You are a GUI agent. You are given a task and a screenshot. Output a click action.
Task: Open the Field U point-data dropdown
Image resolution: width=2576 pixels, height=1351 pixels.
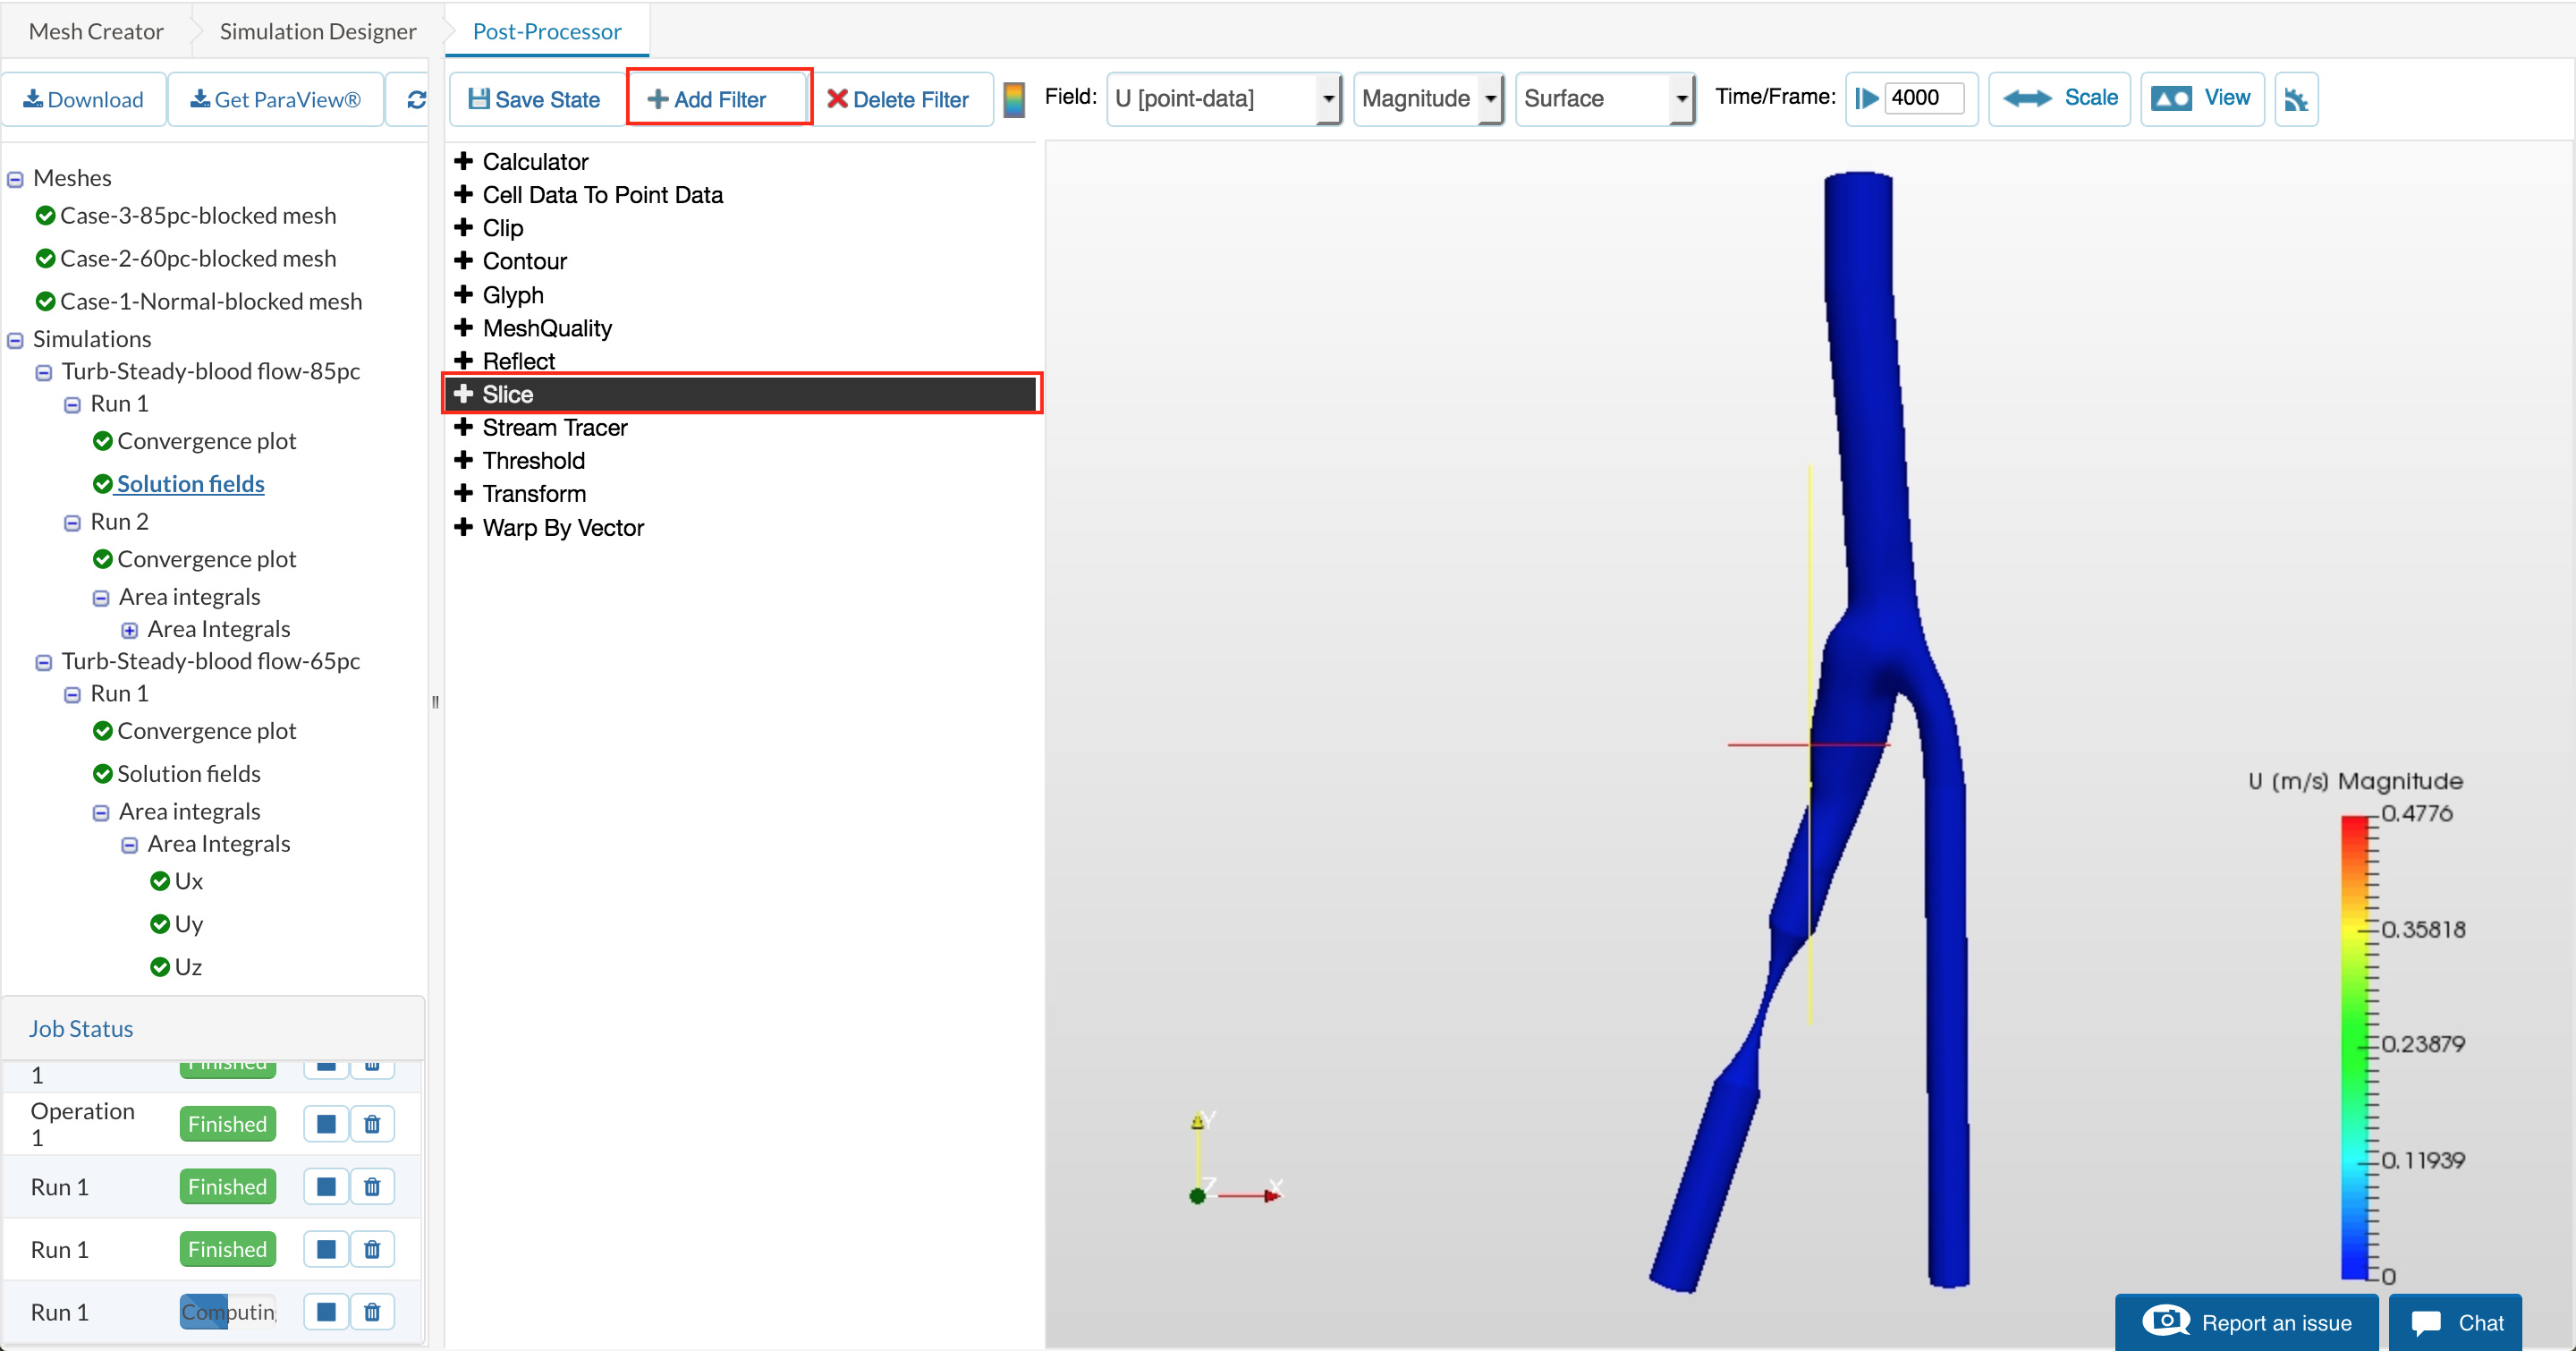1223,98
